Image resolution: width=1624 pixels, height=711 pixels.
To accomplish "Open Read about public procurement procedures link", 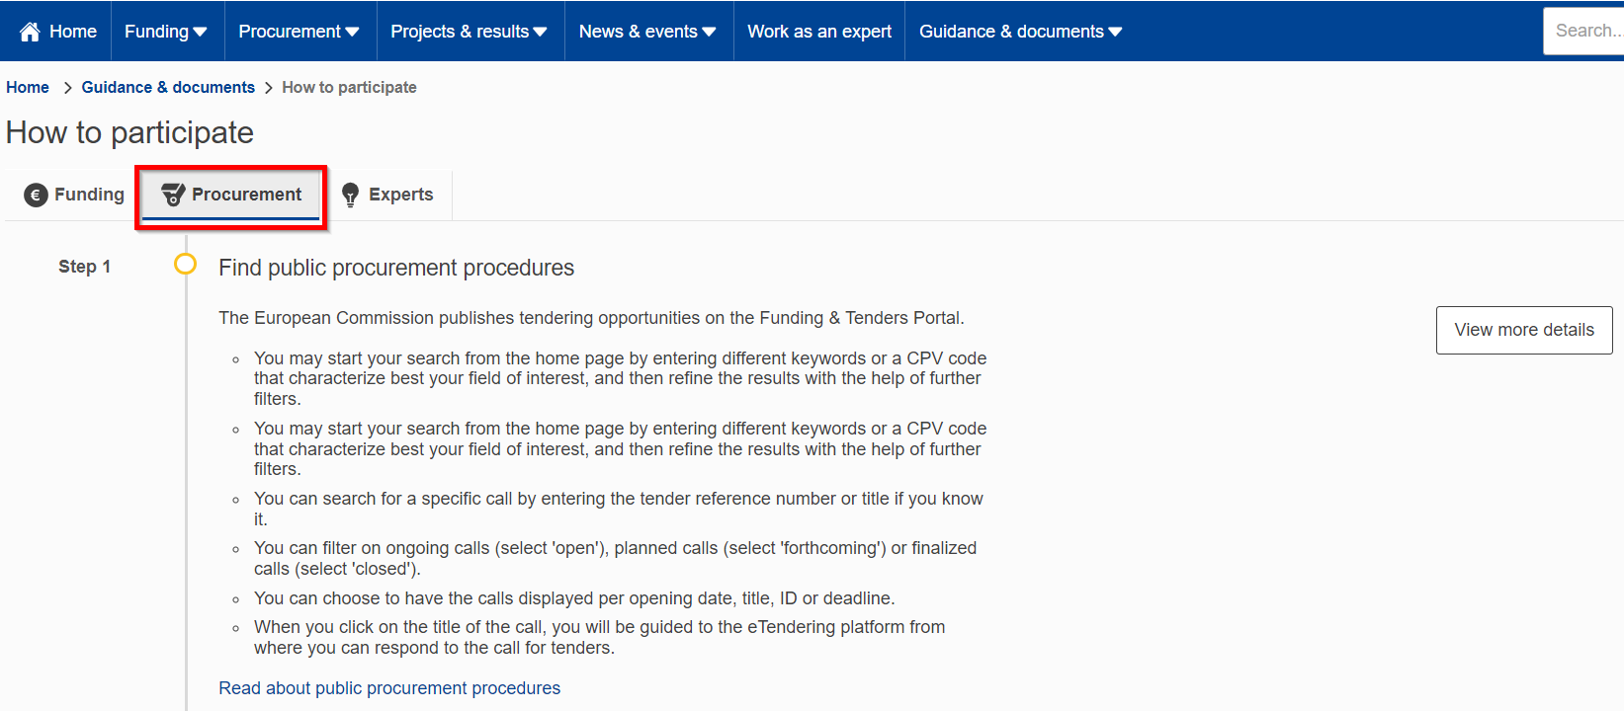I will 389,688.
